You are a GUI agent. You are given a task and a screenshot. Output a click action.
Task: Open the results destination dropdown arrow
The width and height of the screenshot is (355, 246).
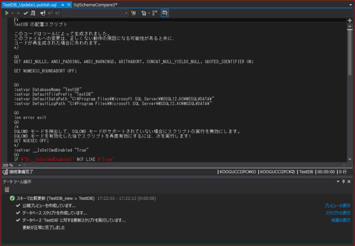pos(149,13)
